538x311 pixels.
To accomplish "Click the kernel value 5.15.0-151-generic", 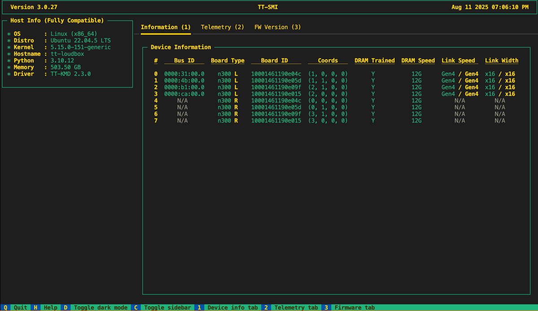I will click(x=80, y=47).
